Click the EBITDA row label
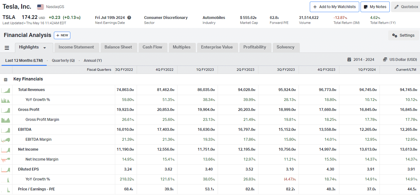Screen dimensions: 420x196 pyautogui.click(x=25, y=130)
